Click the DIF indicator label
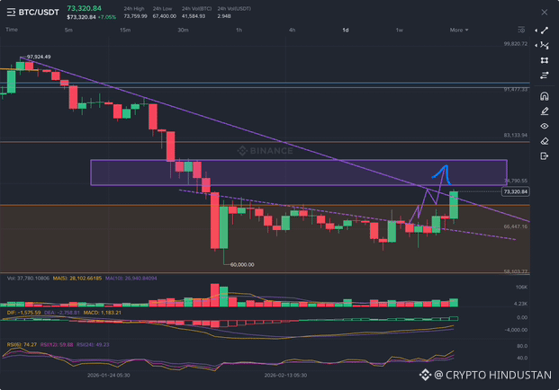This screenshot has height=390, width=559. click(24, 313)
